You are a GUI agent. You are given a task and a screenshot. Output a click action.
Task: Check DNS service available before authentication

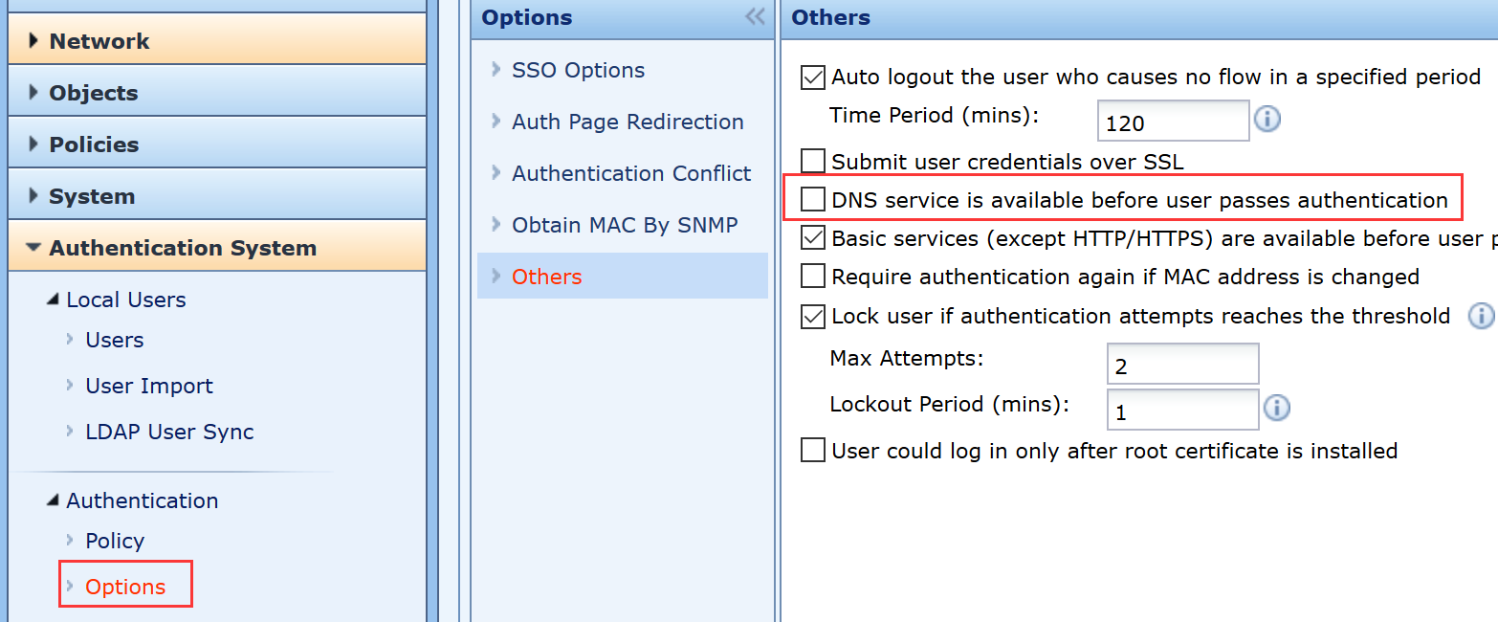click(813, 200)
